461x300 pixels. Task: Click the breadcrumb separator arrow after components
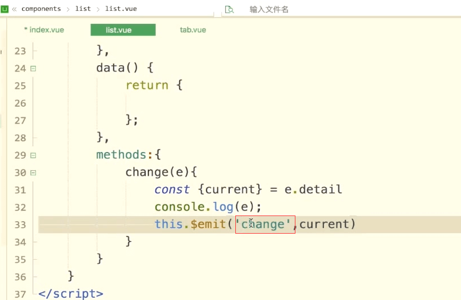tap(68, 10)
